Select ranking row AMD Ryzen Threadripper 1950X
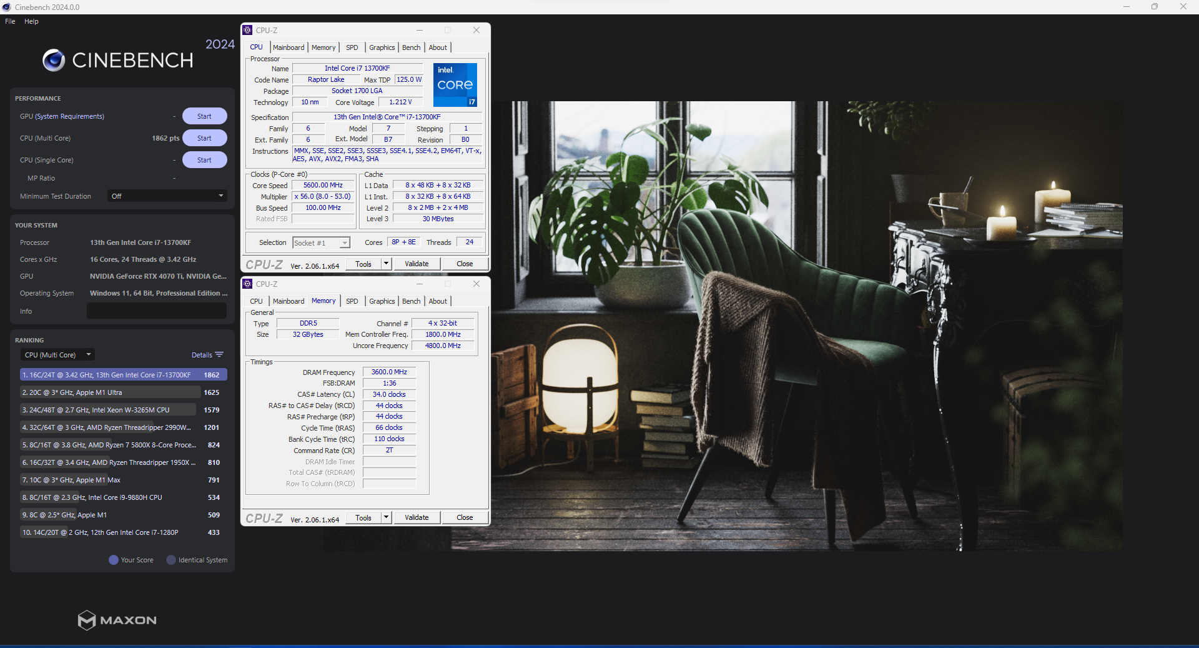The image size is (1199, 648). 123,462
